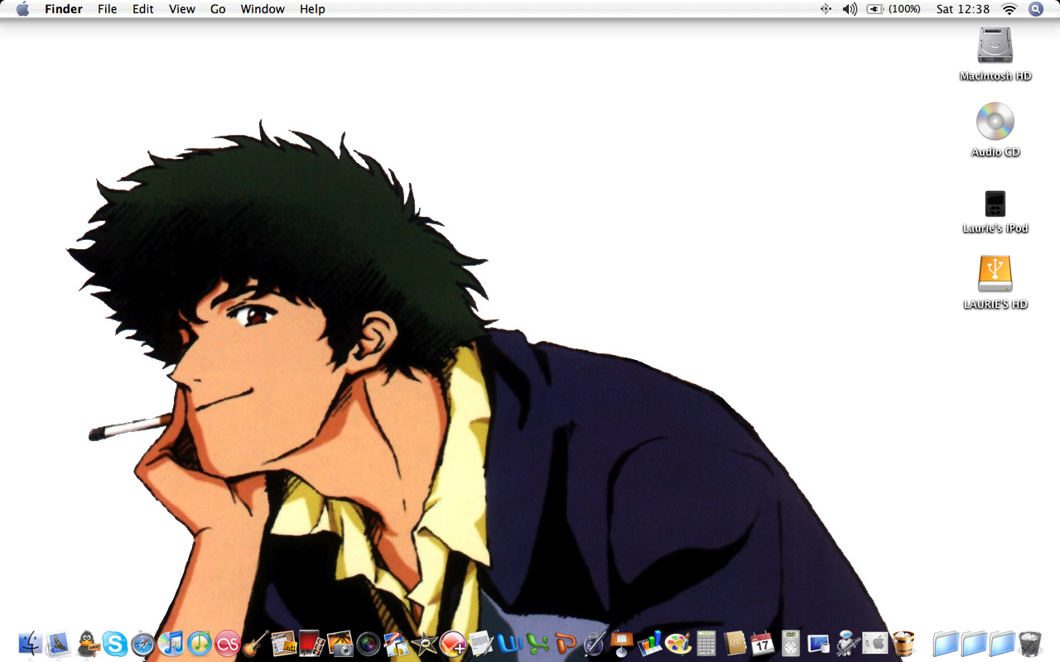Click the wooden bucket Dock icon
1060x662 pixels.
click(903, 643)
